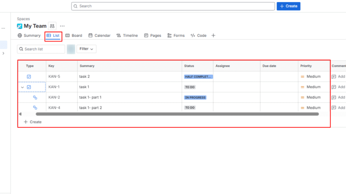The height and width of the screenshot is (194, 346).
Task: Click the My Team space avatar
Action: (x=20, y=26)
